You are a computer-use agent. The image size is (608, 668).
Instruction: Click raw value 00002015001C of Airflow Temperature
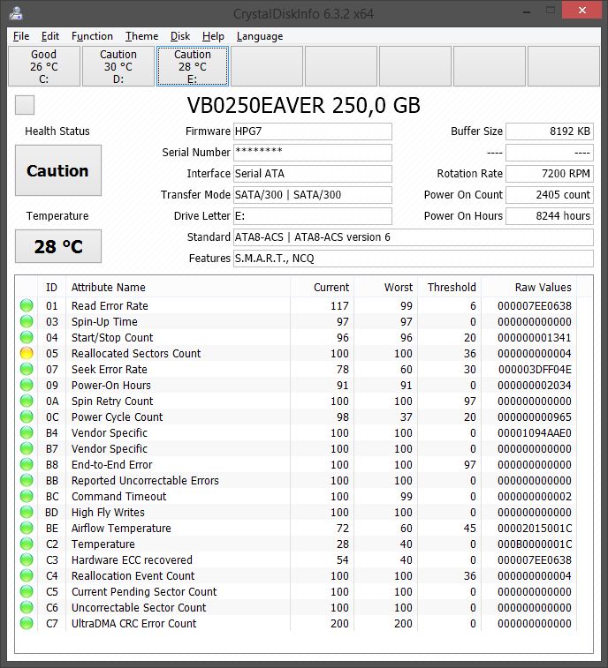click(x=534, y=529)
